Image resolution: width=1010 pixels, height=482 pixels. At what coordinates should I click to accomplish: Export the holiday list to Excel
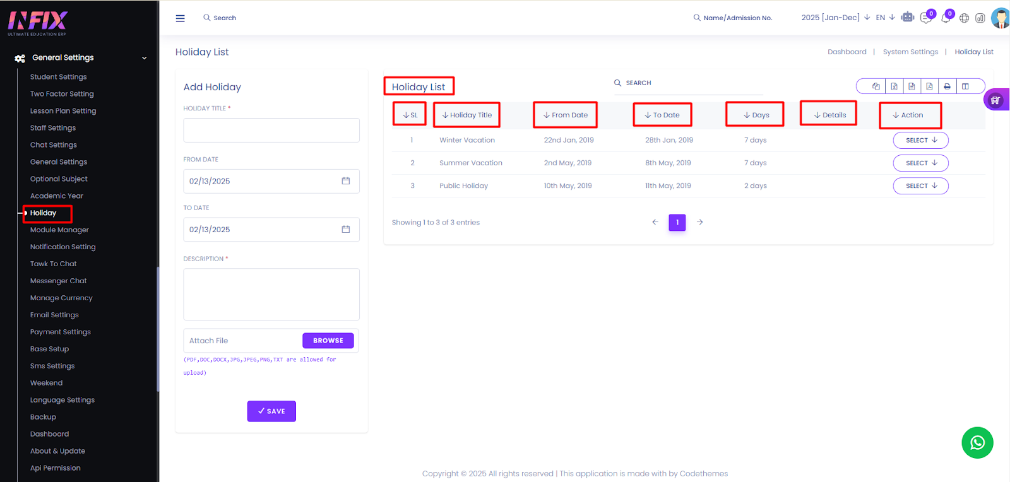tap(894, 86)
